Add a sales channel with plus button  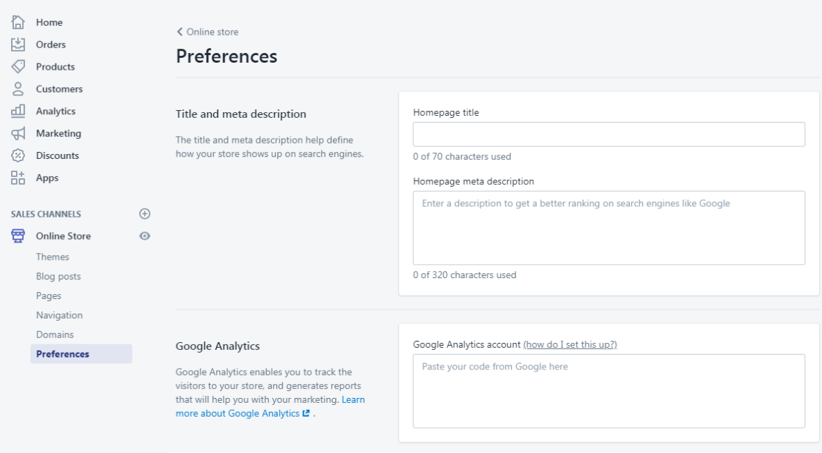coord(145,214)
